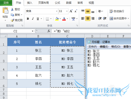Click the Notepad title bar icon
The height and width of the screenshot is (99, 131).
[89, 42]
